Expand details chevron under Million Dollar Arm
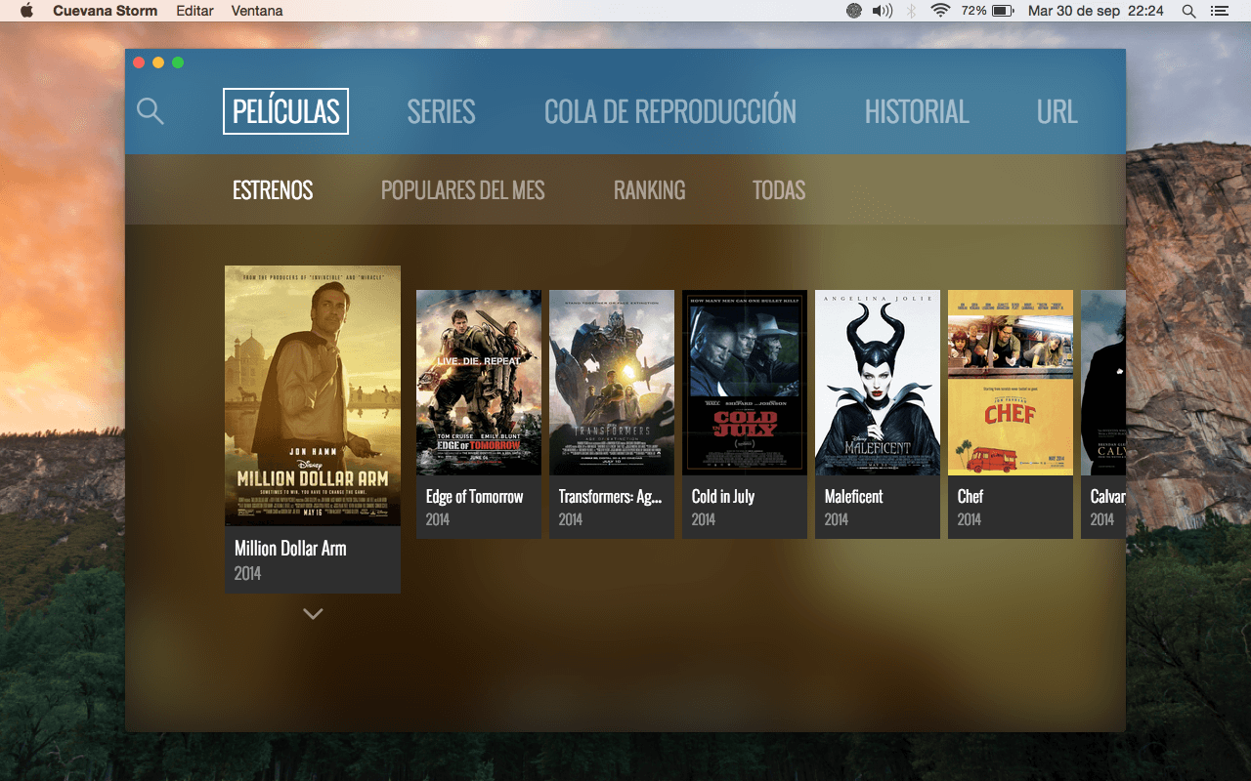The height and width of the screenshot is (781, 1251). pos(313,614)
